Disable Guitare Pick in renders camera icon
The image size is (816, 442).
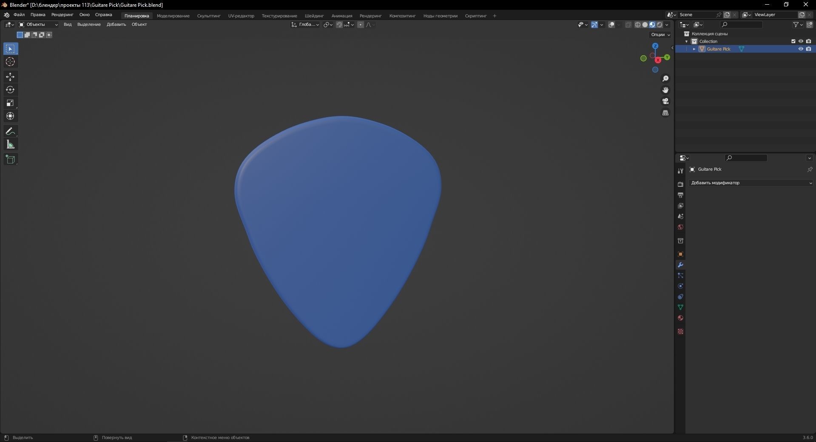click(x=808, y=49)
